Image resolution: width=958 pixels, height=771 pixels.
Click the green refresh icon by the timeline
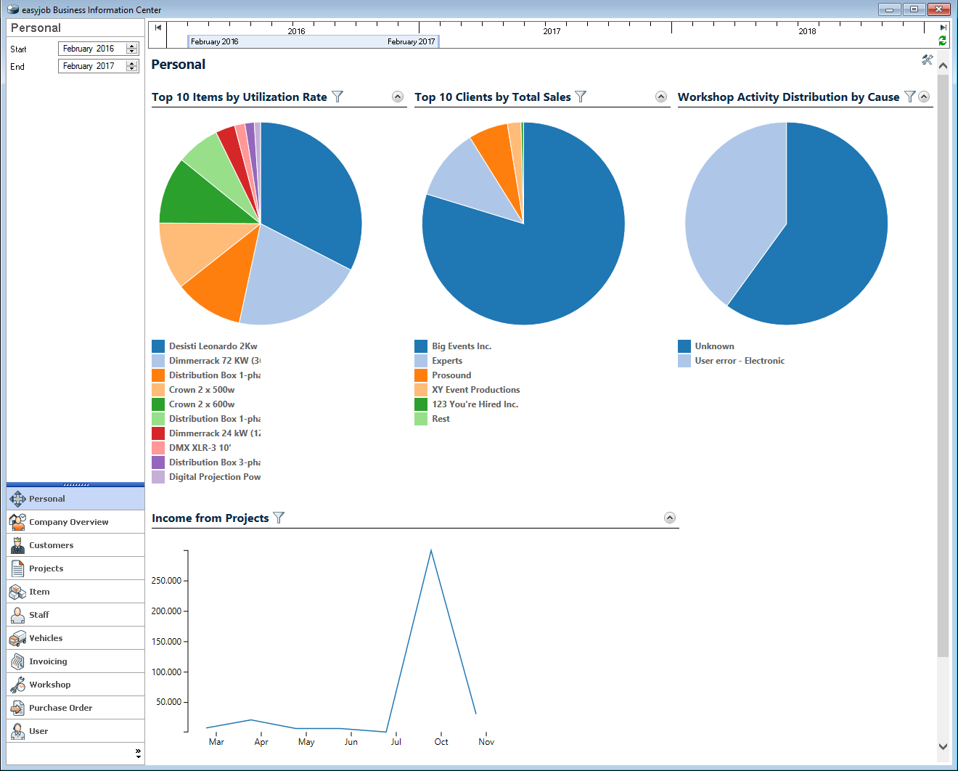pos(942,41)
